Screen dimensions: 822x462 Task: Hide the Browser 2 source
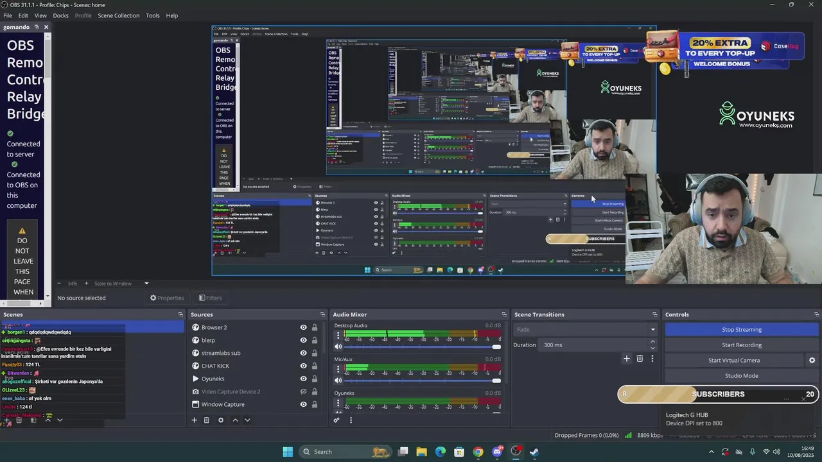tap(303, 327)
